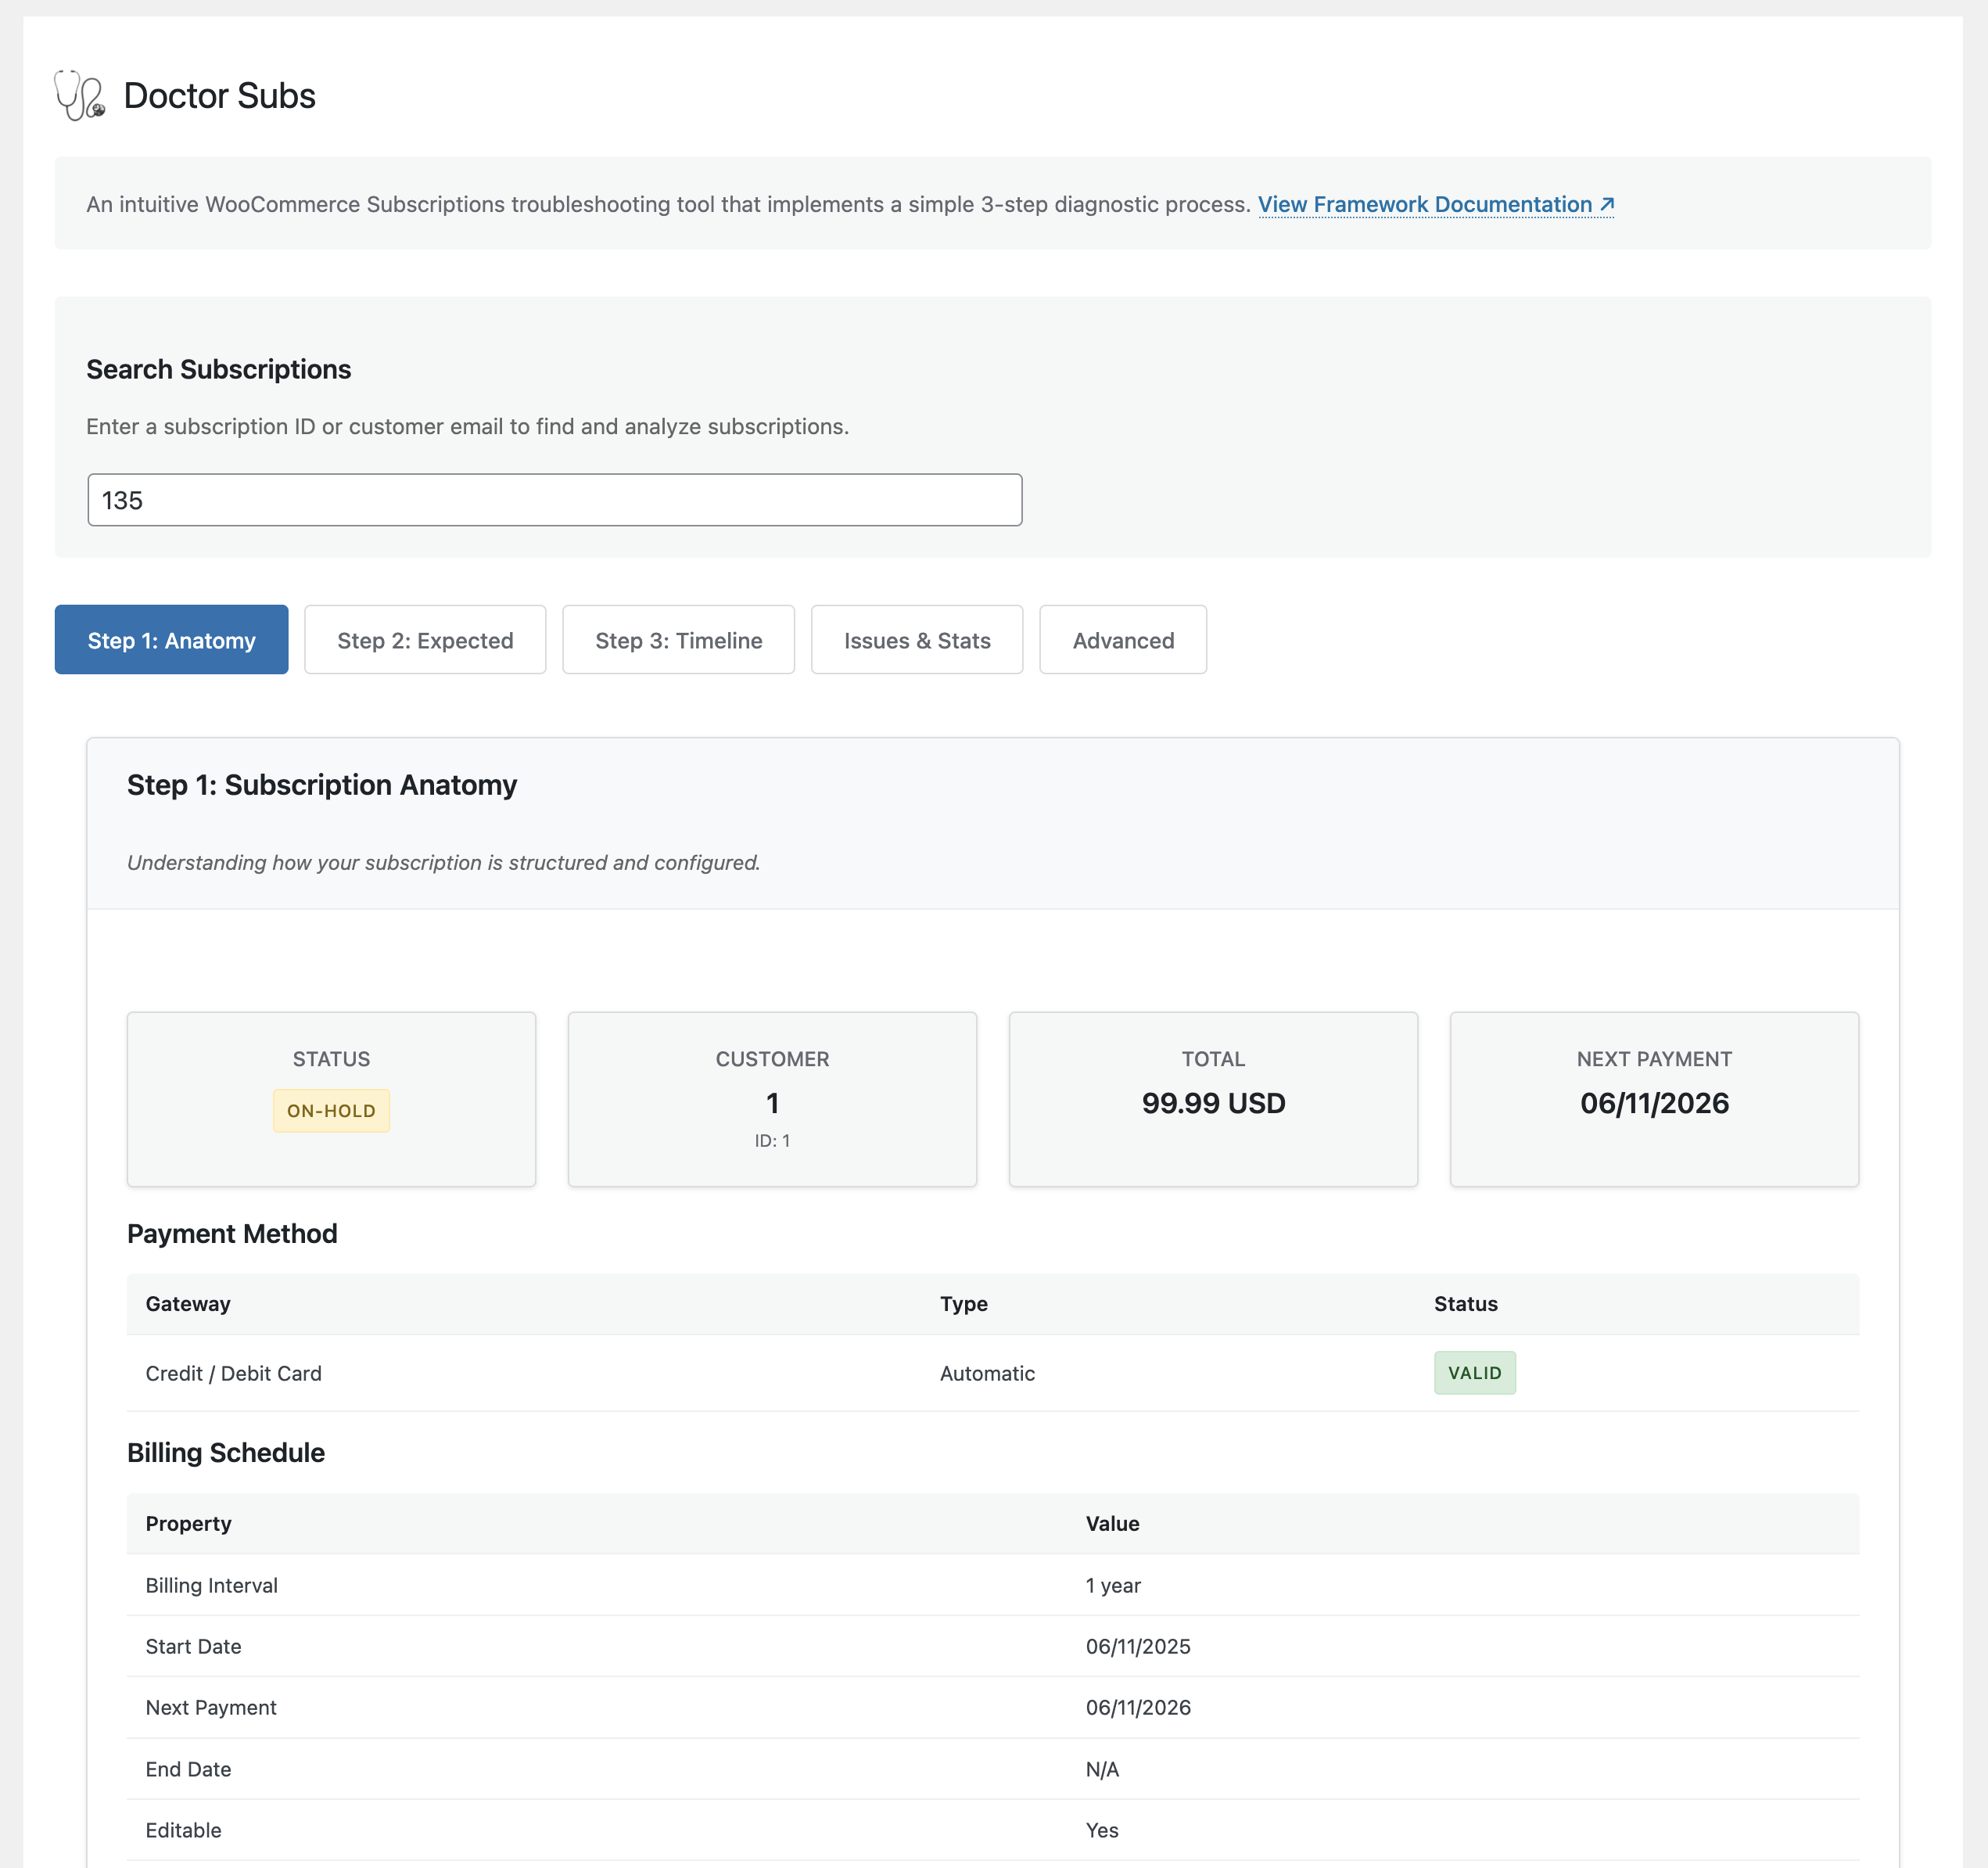Click the Doctor Subs page title

pyautogui.click(x=219, y=96)
